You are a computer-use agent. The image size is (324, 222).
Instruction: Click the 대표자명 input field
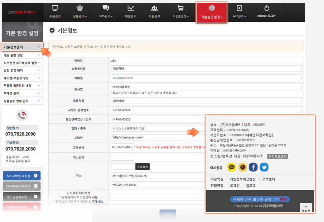[206, 101]
